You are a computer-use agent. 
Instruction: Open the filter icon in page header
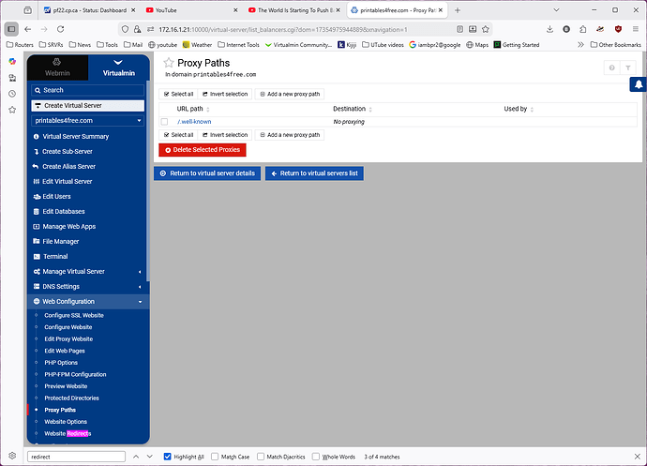pyautogui.click(x=627, y=68)
